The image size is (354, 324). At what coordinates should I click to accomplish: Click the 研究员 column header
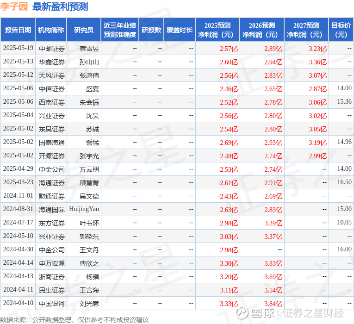84,30
